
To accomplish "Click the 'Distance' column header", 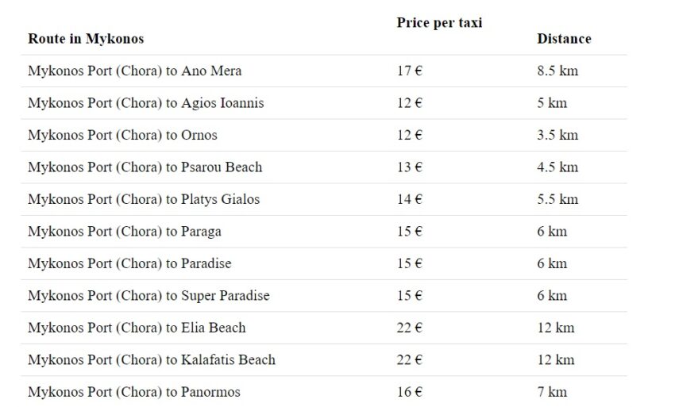I will click(x=564, y=38).
